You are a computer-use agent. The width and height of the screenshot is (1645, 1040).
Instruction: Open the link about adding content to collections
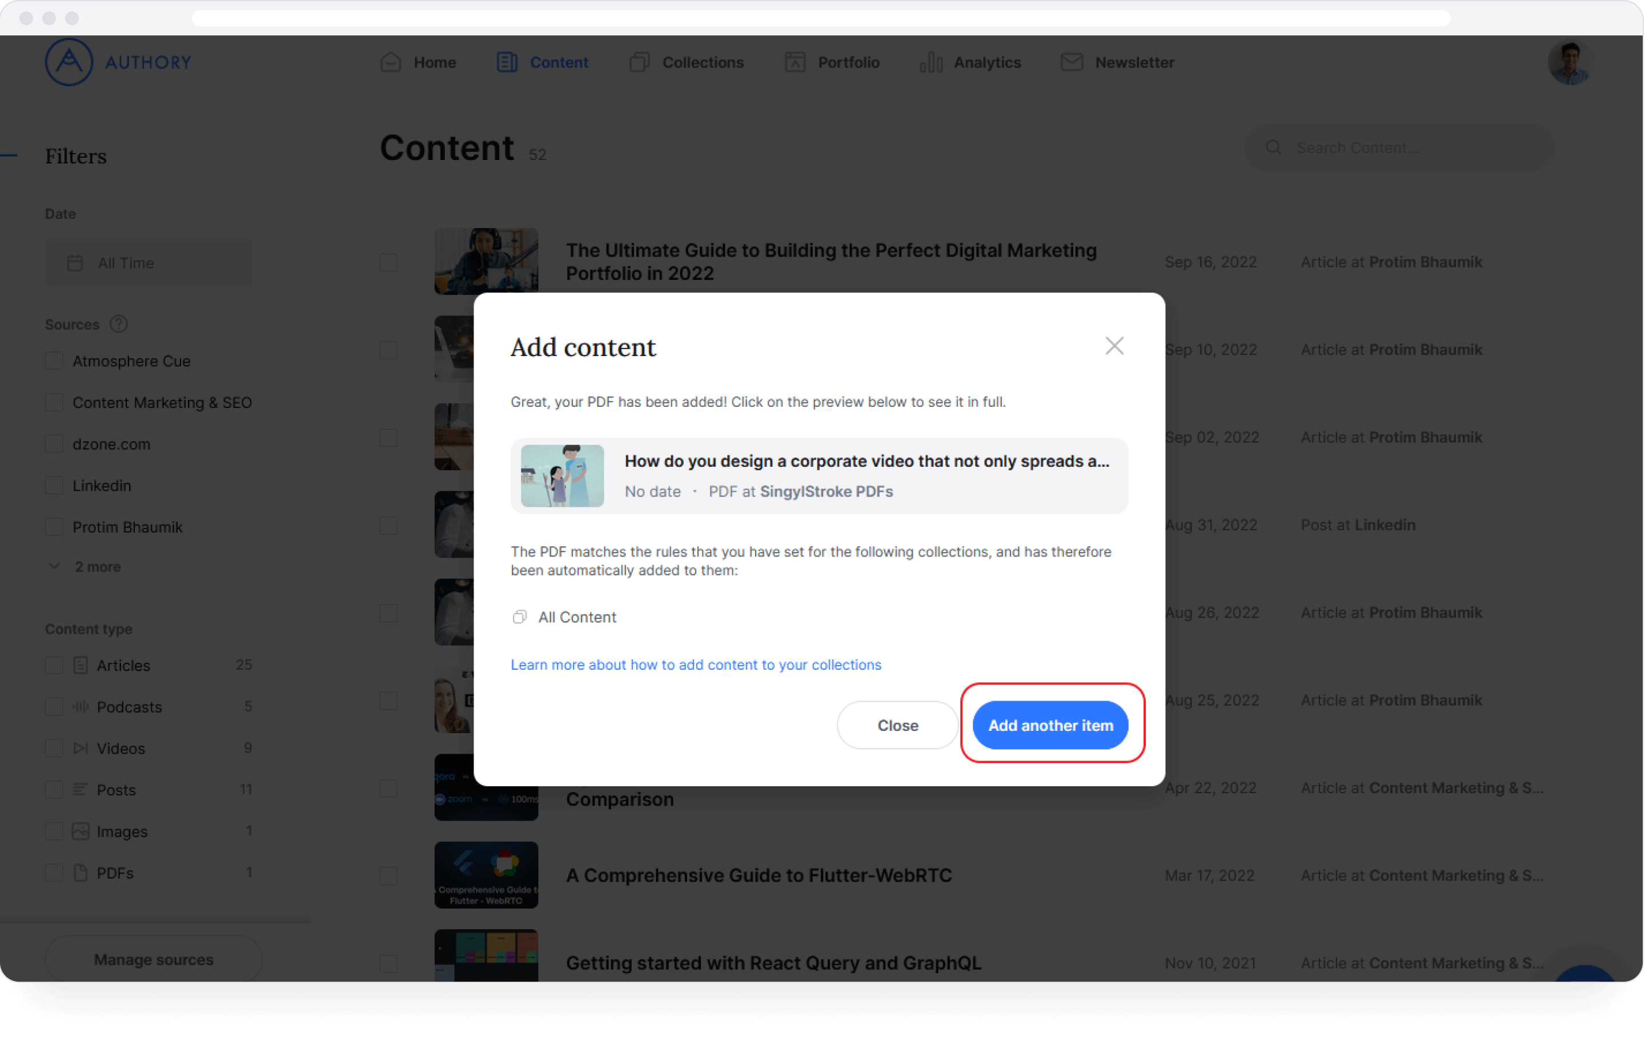click(696, 665)
